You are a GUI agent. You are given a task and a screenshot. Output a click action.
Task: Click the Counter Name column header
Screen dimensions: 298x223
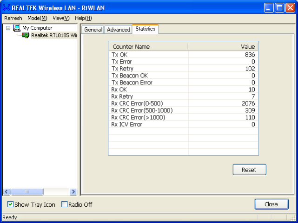tap(148, 47)
